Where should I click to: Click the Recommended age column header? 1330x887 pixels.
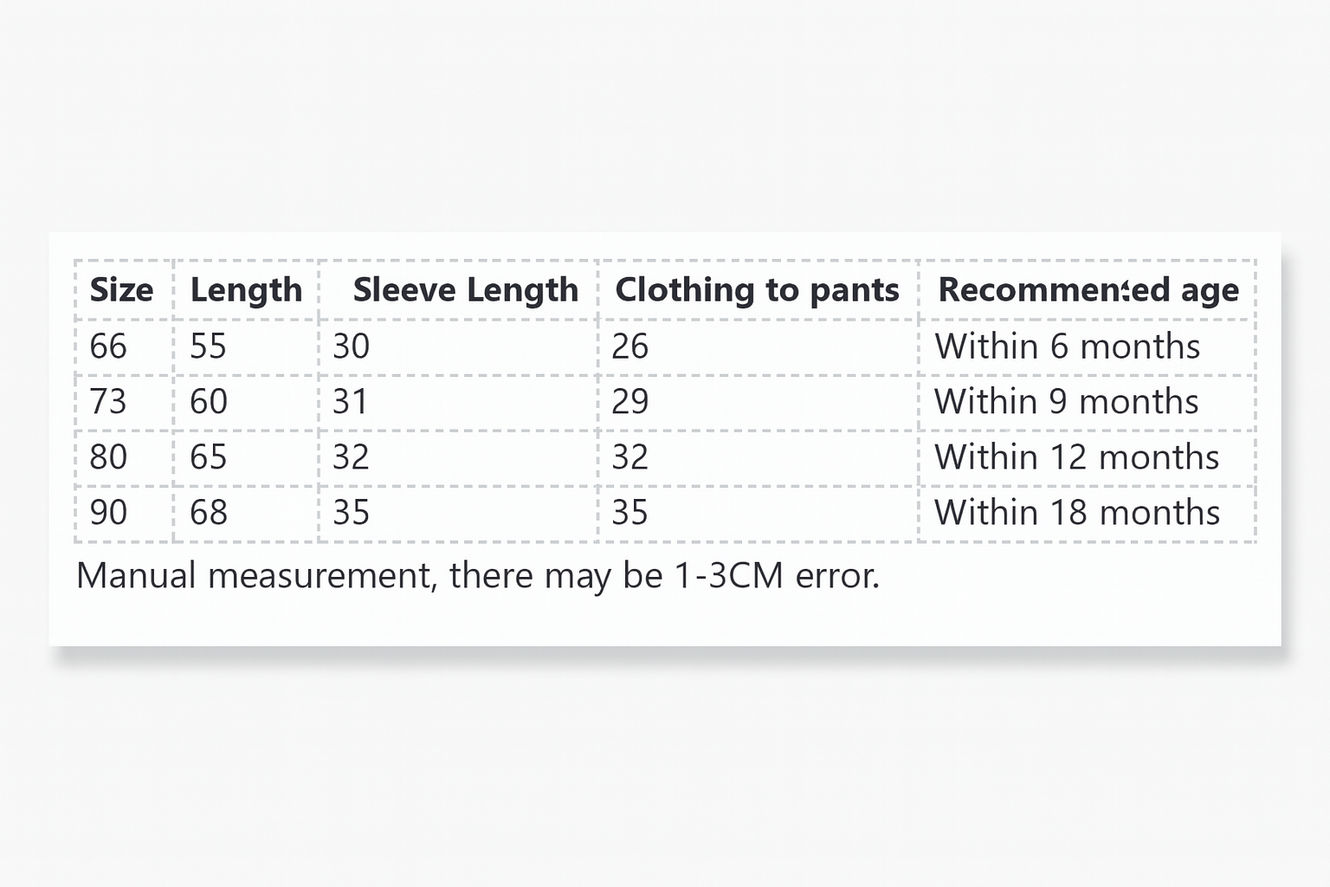[1088, 290]
